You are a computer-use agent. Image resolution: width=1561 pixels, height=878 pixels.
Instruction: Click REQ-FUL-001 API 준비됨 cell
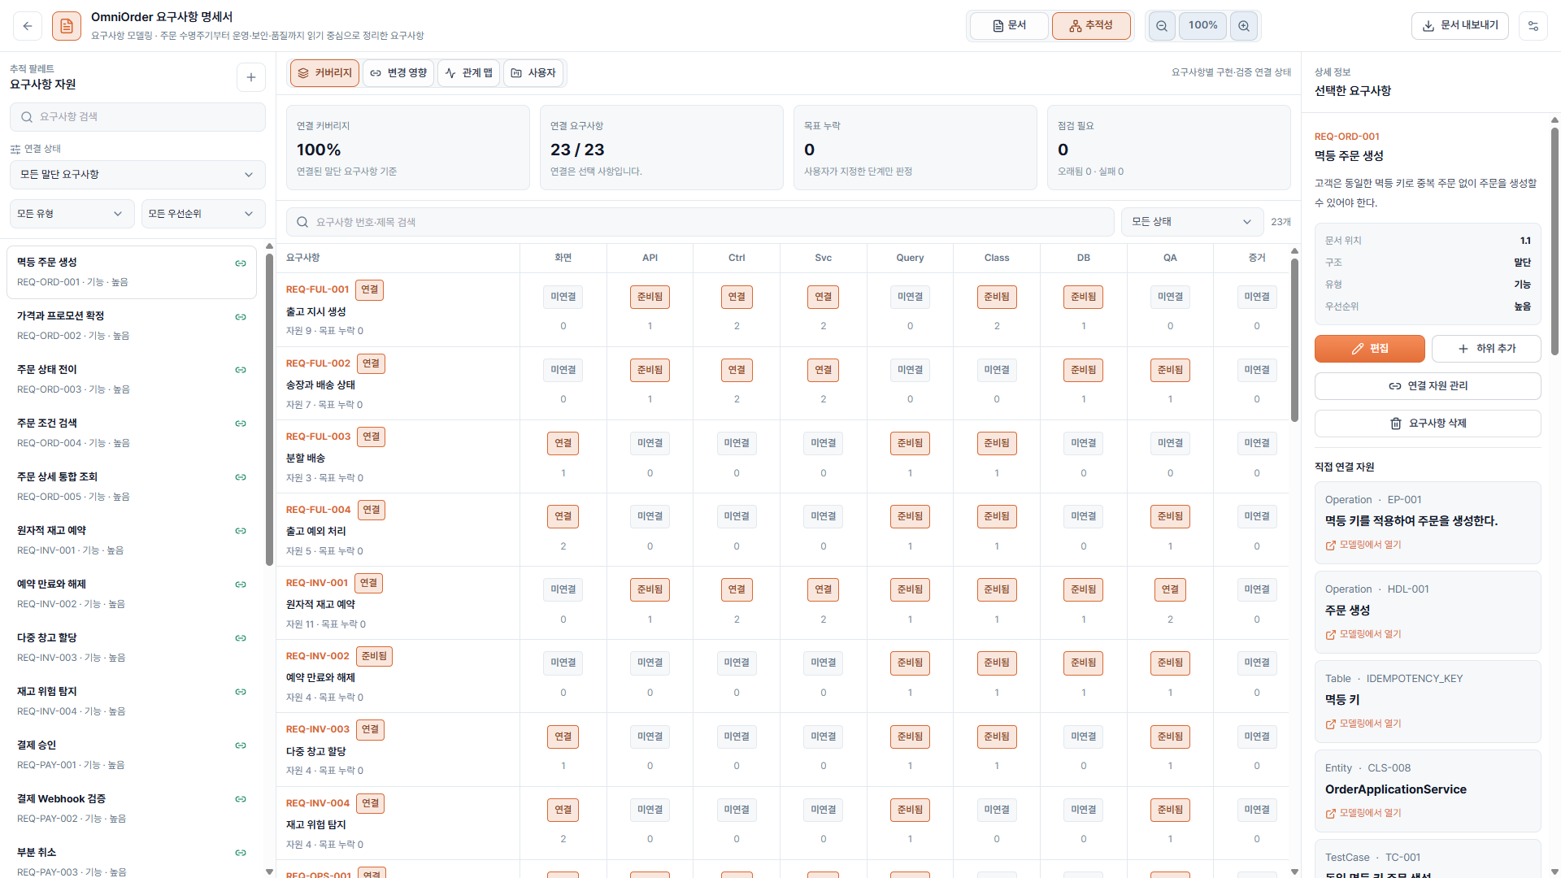650,298
